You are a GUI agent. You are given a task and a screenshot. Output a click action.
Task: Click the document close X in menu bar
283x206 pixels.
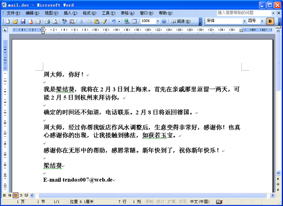coord(279,13)
